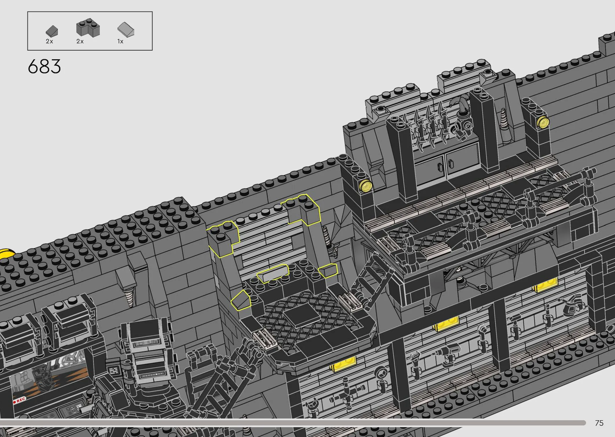The height and width of the screenshot is (437, 615).
Task: Select the corner brick icon in parts box
Action: click(x=88, y=28)
